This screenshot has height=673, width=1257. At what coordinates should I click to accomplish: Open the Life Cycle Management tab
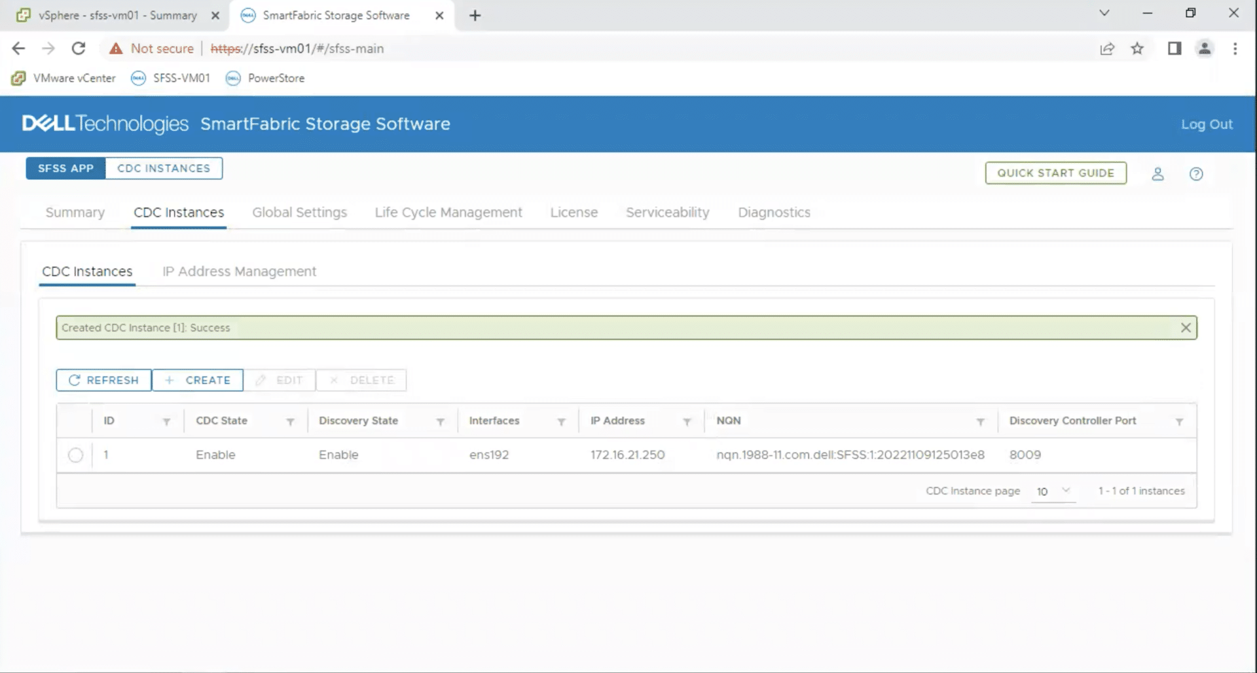[448, 212]
